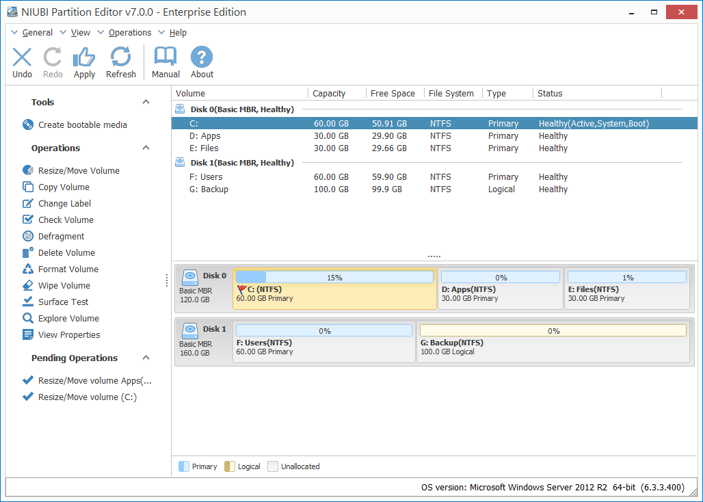Select the Disk 0 icon in disk map
Screen dimensions: 703x502
click(x=190, y=278)
